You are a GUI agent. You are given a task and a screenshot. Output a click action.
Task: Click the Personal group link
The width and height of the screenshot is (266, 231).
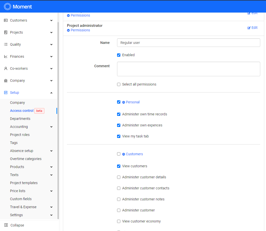[133, 102]
